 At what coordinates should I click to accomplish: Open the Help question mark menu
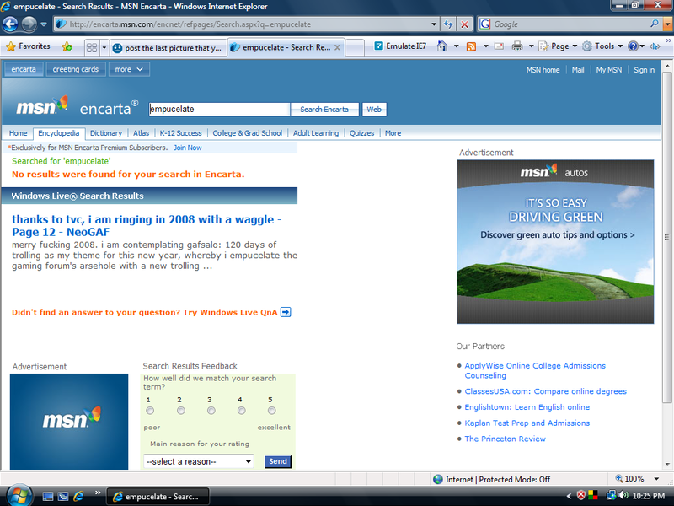pyautogui.click(x=636, y=46)
